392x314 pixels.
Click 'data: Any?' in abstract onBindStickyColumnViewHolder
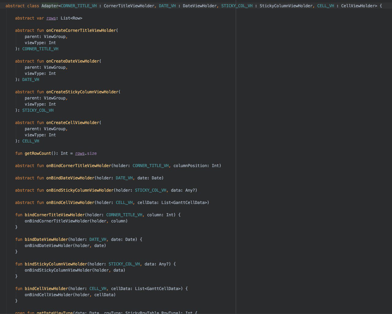click(183, 190)
